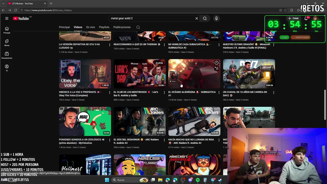Play the MIAU zoo video thumbnail
The image size is (327, 184).
click(x=85, y=121)
